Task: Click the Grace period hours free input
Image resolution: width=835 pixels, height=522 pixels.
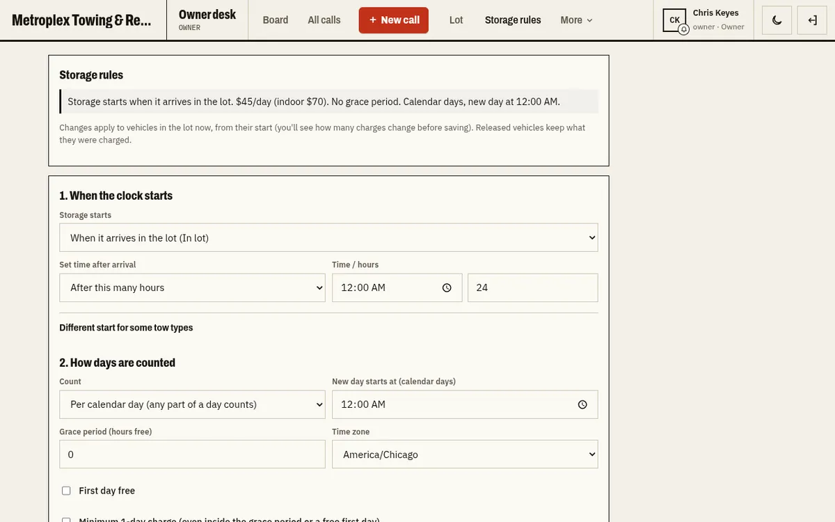Action: 192,454
